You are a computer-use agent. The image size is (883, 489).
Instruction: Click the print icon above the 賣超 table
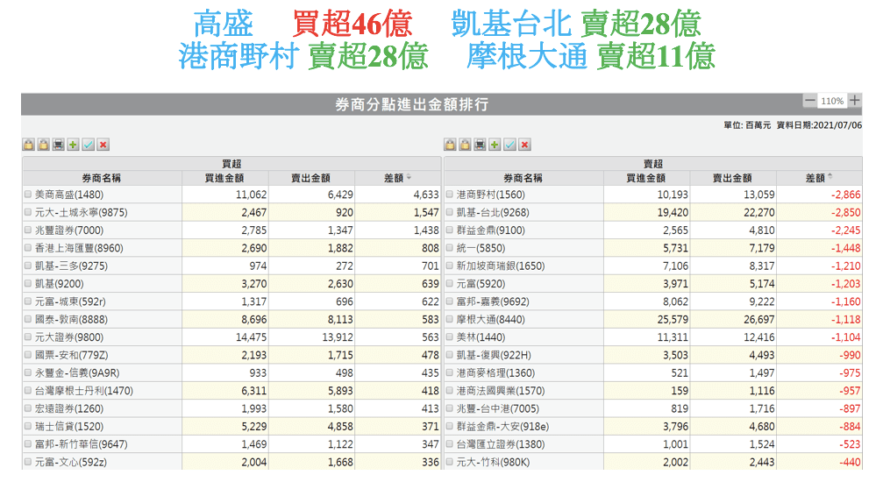[x=480, y=145]
